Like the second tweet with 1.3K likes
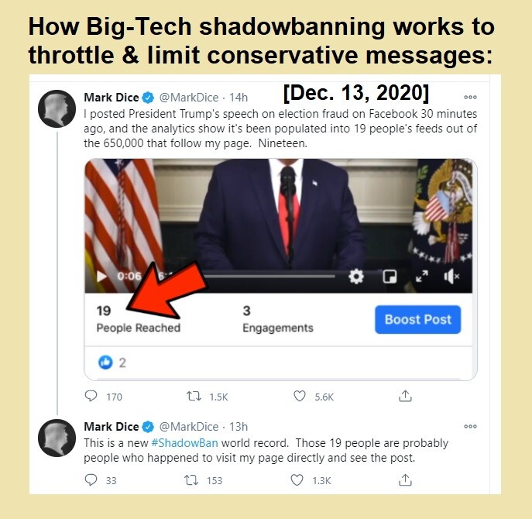532x519 pixels. [x=297, y=480]
